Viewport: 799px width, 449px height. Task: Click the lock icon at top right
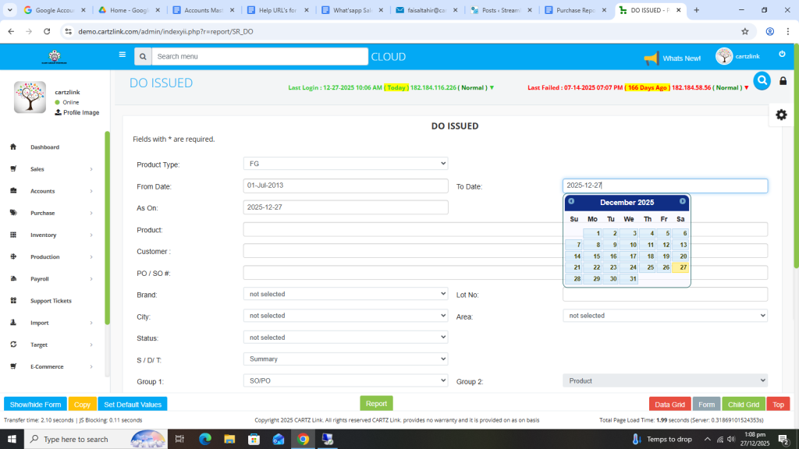pyautogui.click(x=783, y=81)
